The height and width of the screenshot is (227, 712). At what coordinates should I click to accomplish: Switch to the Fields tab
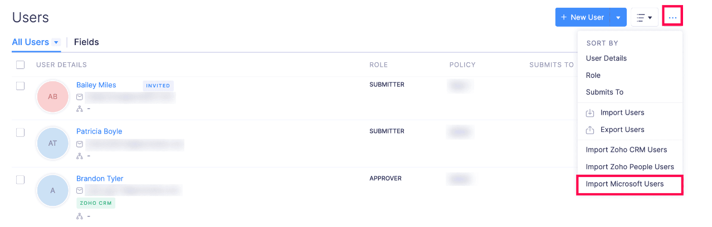click(86, 42)
